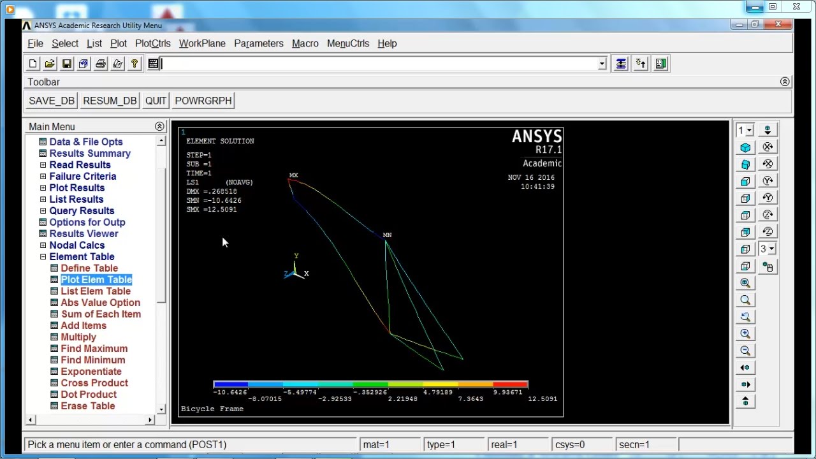Collapse the Main Menu panel
816x459 pixels.
point(159,126)
